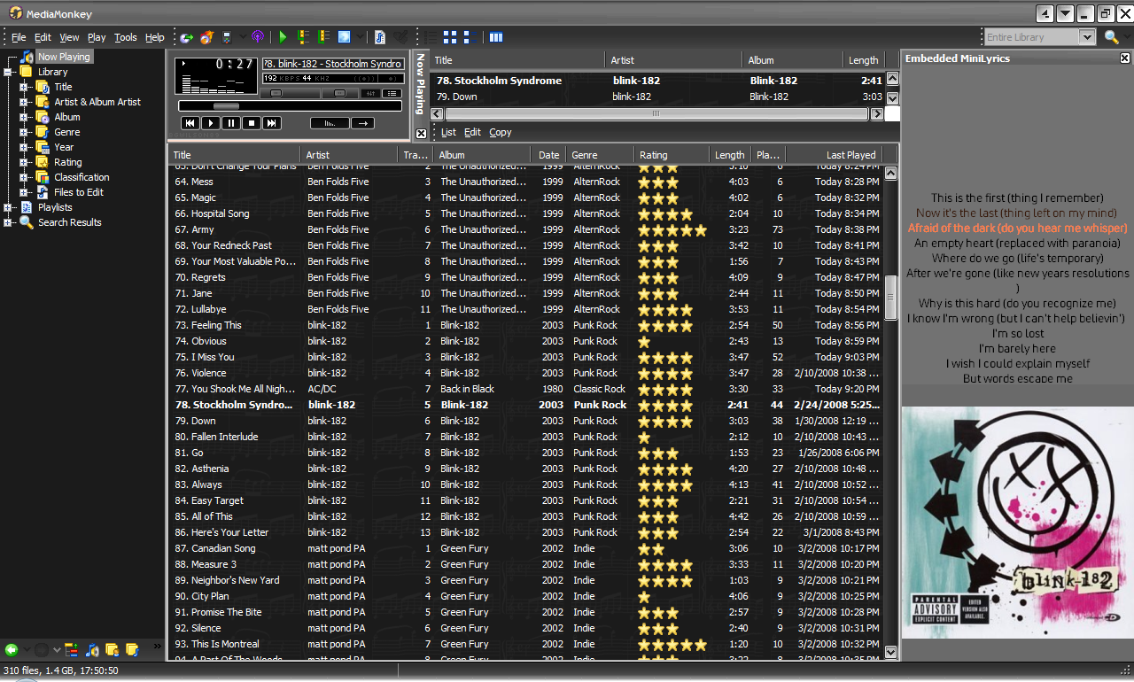Image resolution: width=1134 pixels, height=682 pixels.
Task: Open the Copy menu in Now Playing
Action: [501, 132]
